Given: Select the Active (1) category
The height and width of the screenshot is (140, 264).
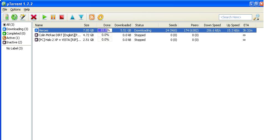Looking at the screenshot, I should (x=11, y=38).
